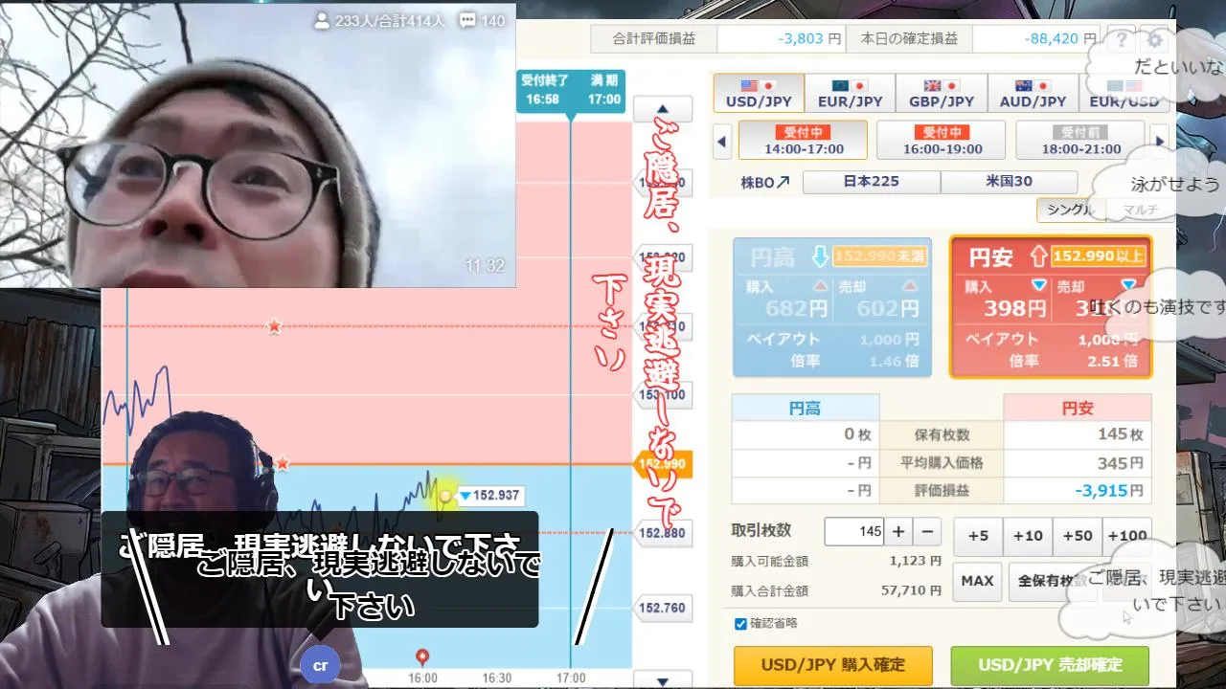Add 5 to trade quantity
The width and height of the screenshot is (1226, 689).
tap(978, 536)
